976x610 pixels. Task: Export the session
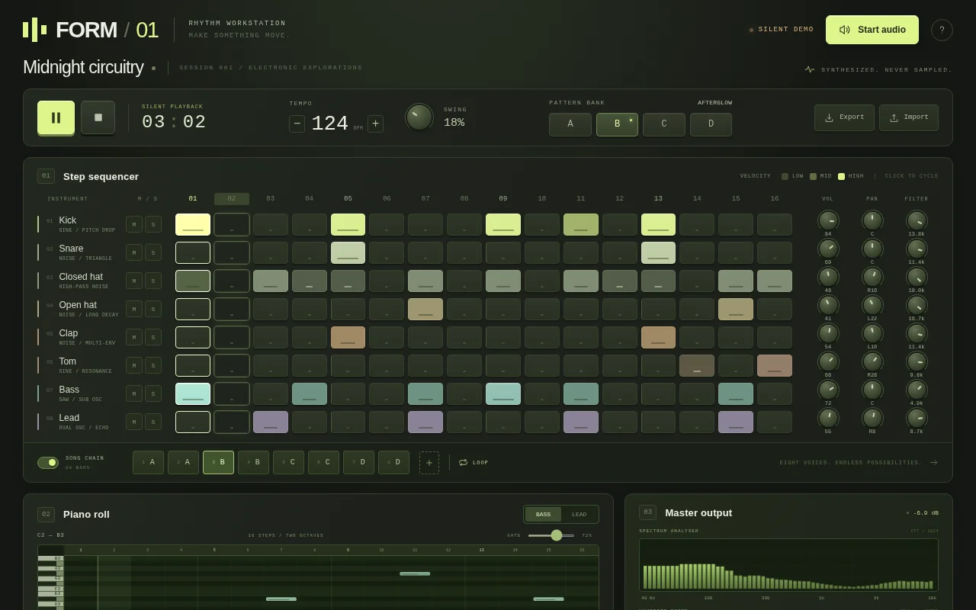tap(844, 117)
